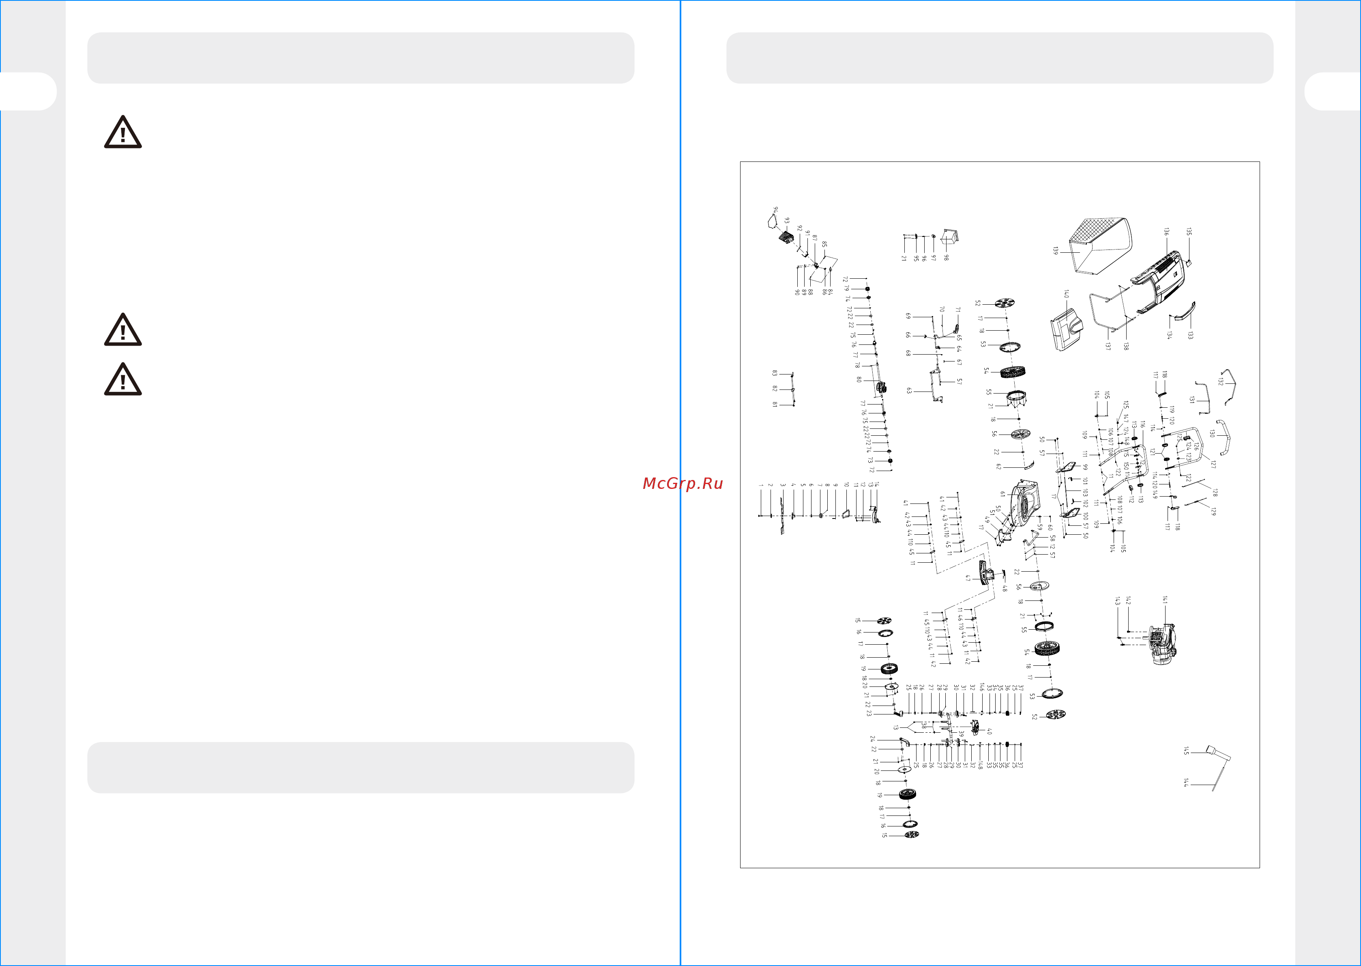The width and height of the screenshot is (1361, 966).
Task: Click the second of three warning triangles
Action: tap(123, 329)
